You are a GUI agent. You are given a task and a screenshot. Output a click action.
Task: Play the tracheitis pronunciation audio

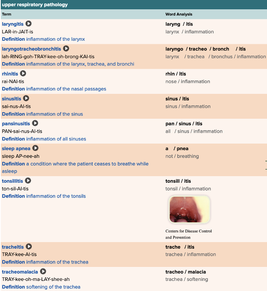tap(29, 247)
